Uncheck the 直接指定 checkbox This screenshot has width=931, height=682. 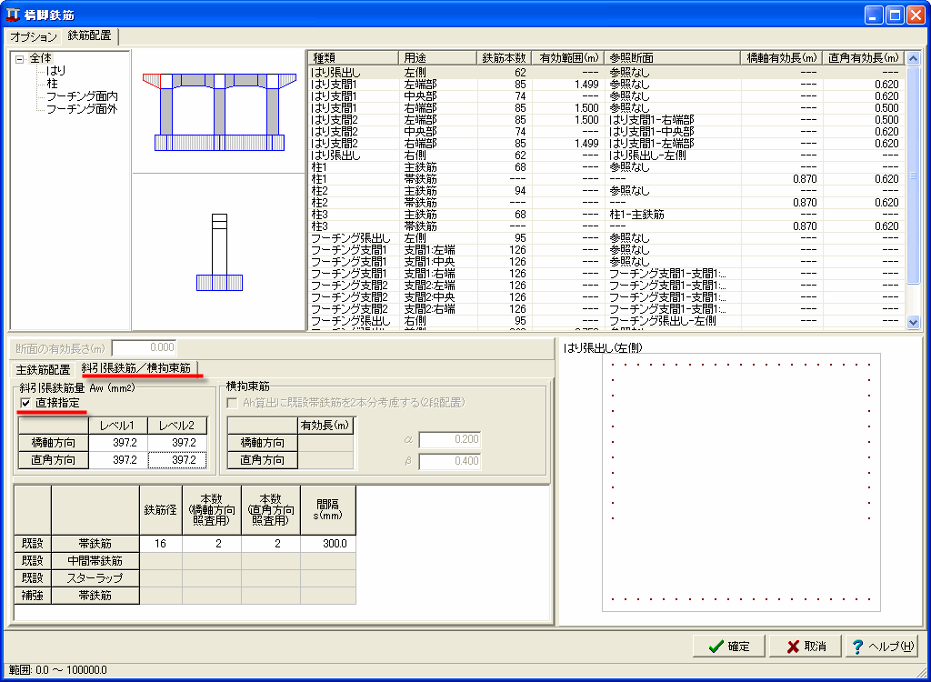tap(25, 403)
